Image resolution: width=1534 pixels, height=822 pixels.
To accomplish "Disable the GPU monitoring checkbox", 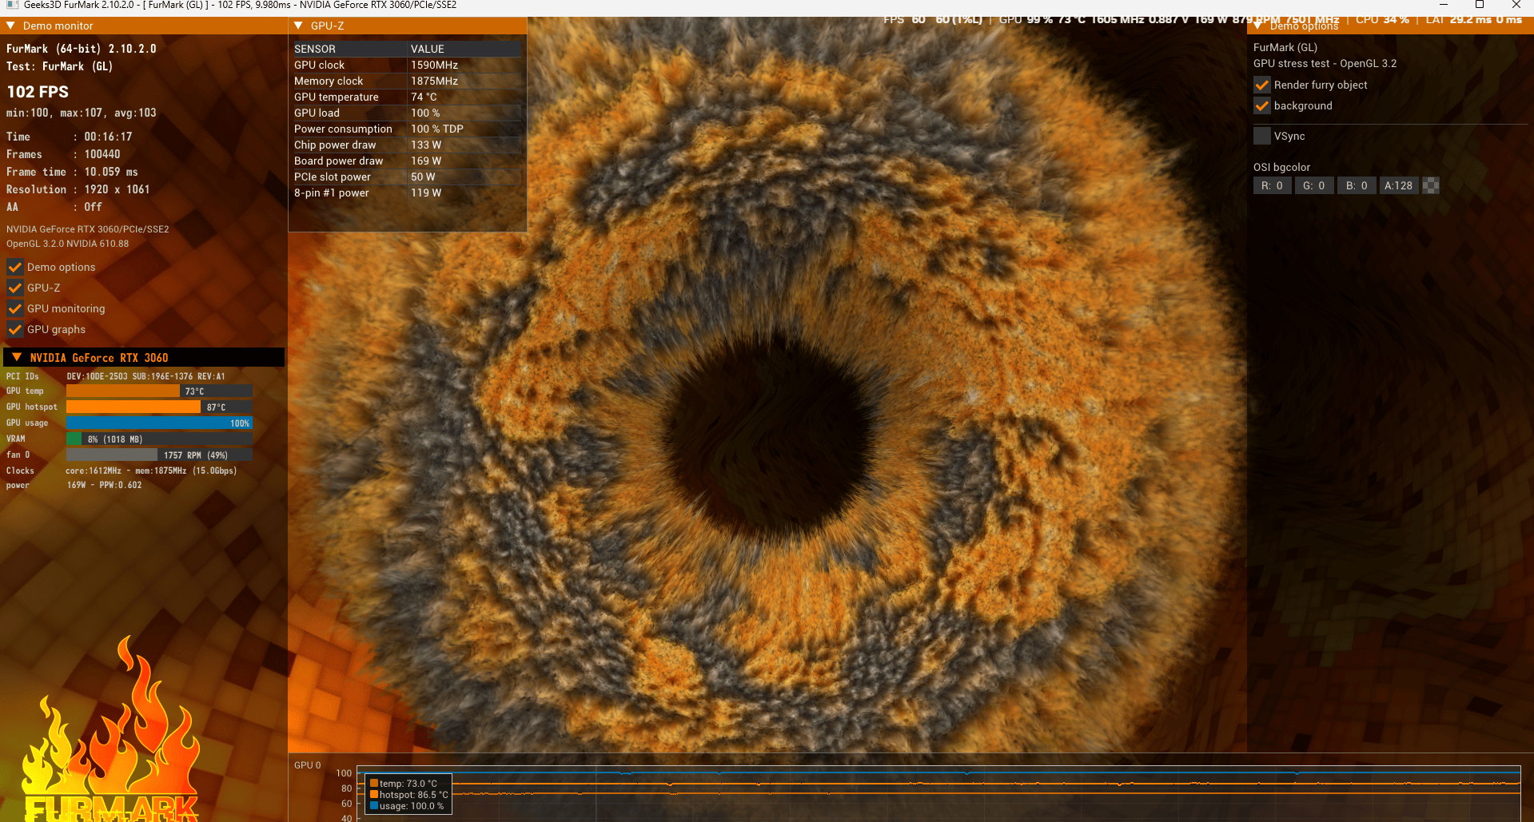I will (14, 308).
